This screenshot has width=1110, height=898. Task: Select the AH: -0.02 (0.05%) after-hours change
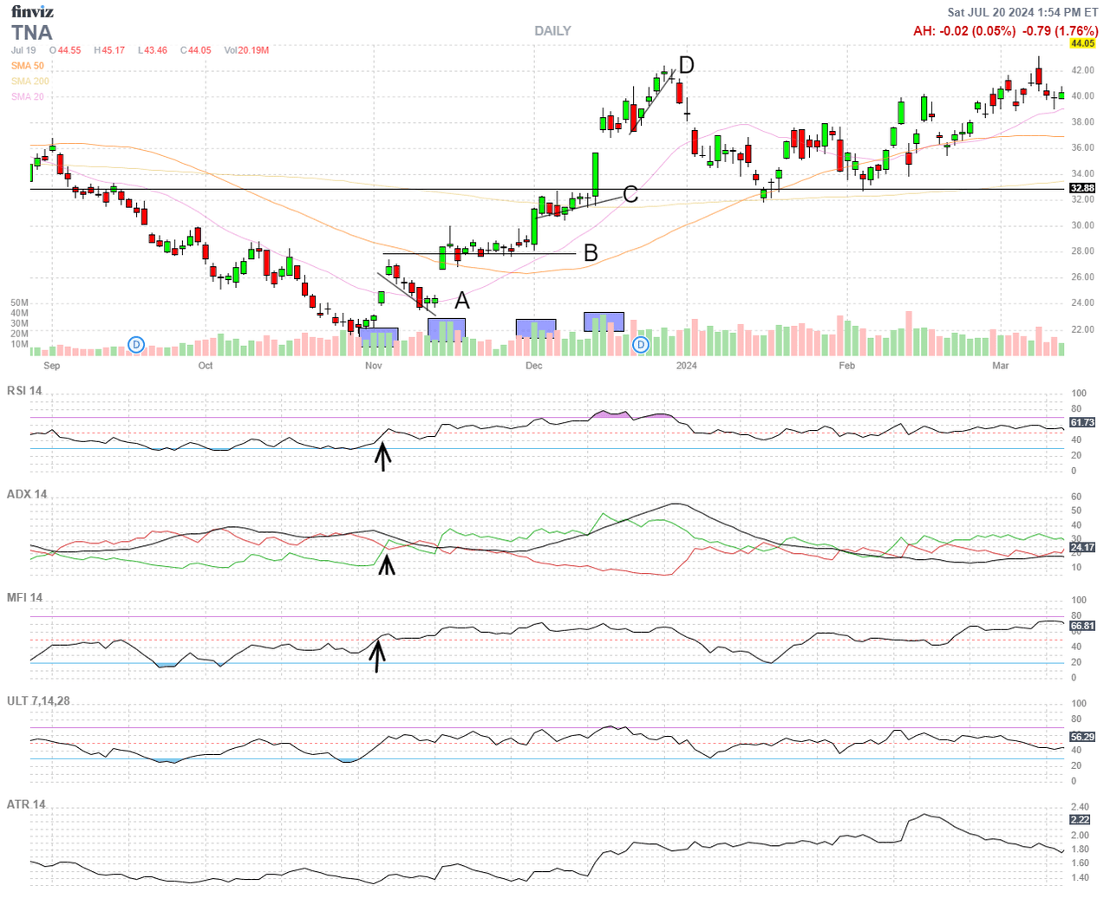point(964,31)
